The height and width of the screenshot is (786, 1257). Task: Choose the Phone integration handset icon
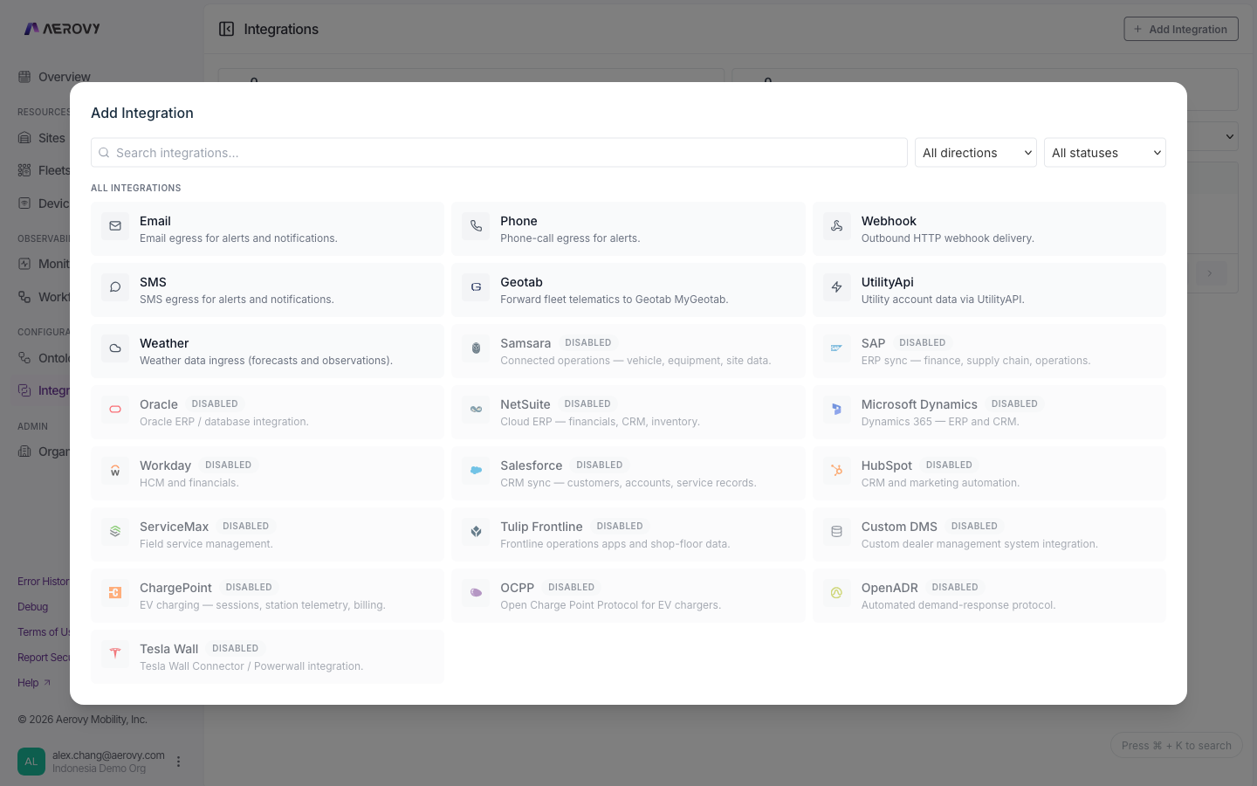coord(476,226)
